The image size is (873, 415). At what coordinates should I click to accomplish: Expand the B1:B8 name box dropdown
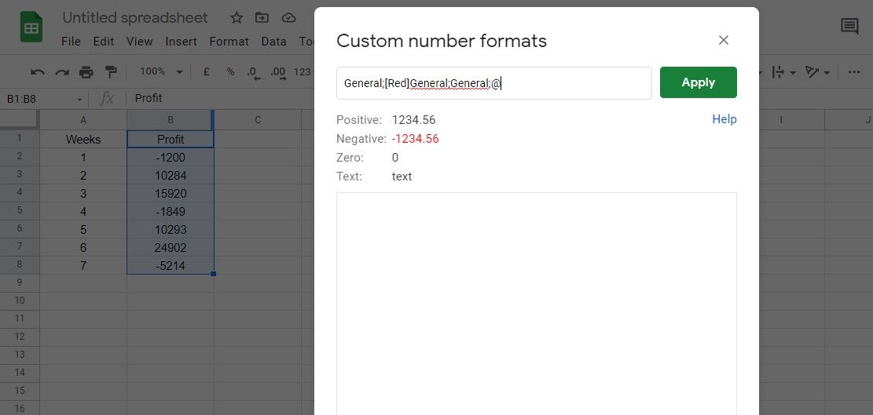pos(79,99)
